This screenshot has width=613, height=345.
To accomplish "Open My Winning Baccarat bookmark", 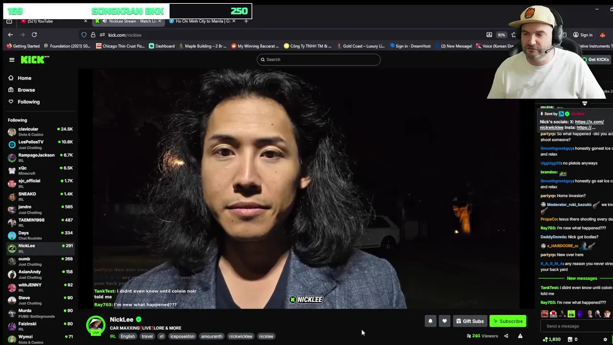I will [255, 46].
